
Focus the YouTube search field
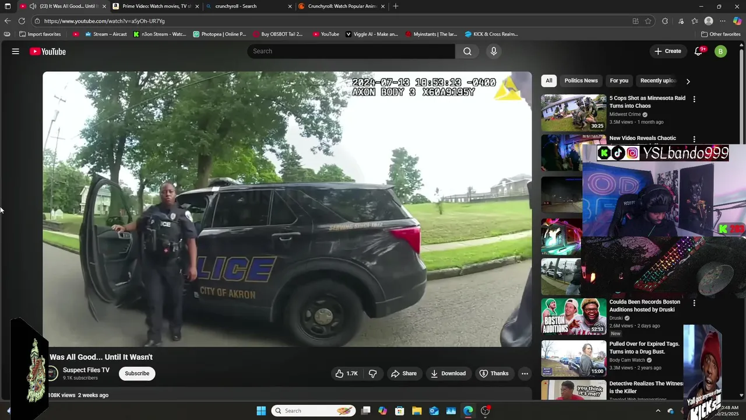[x=351, y=51]
